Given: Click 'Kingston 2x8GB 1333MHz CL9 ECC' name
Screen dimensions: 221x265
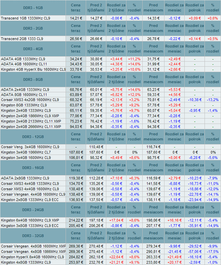Looking at the screenshot, I should click(x=30, y=200).
